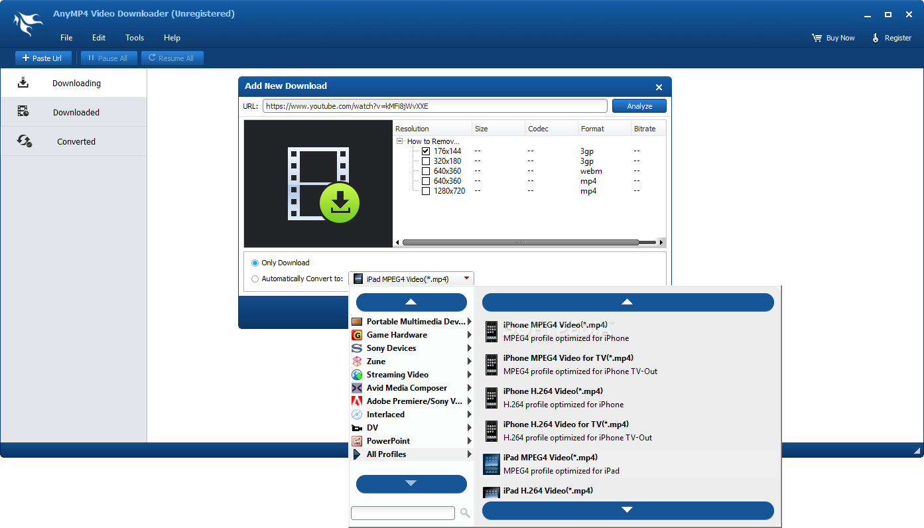Click the iPhone H.264 Video for TV icon
924x528 pixels.
492,431
